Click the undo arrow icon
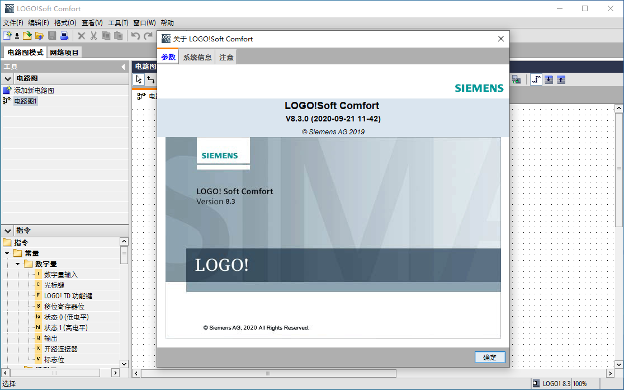 [x=135, y=36]
